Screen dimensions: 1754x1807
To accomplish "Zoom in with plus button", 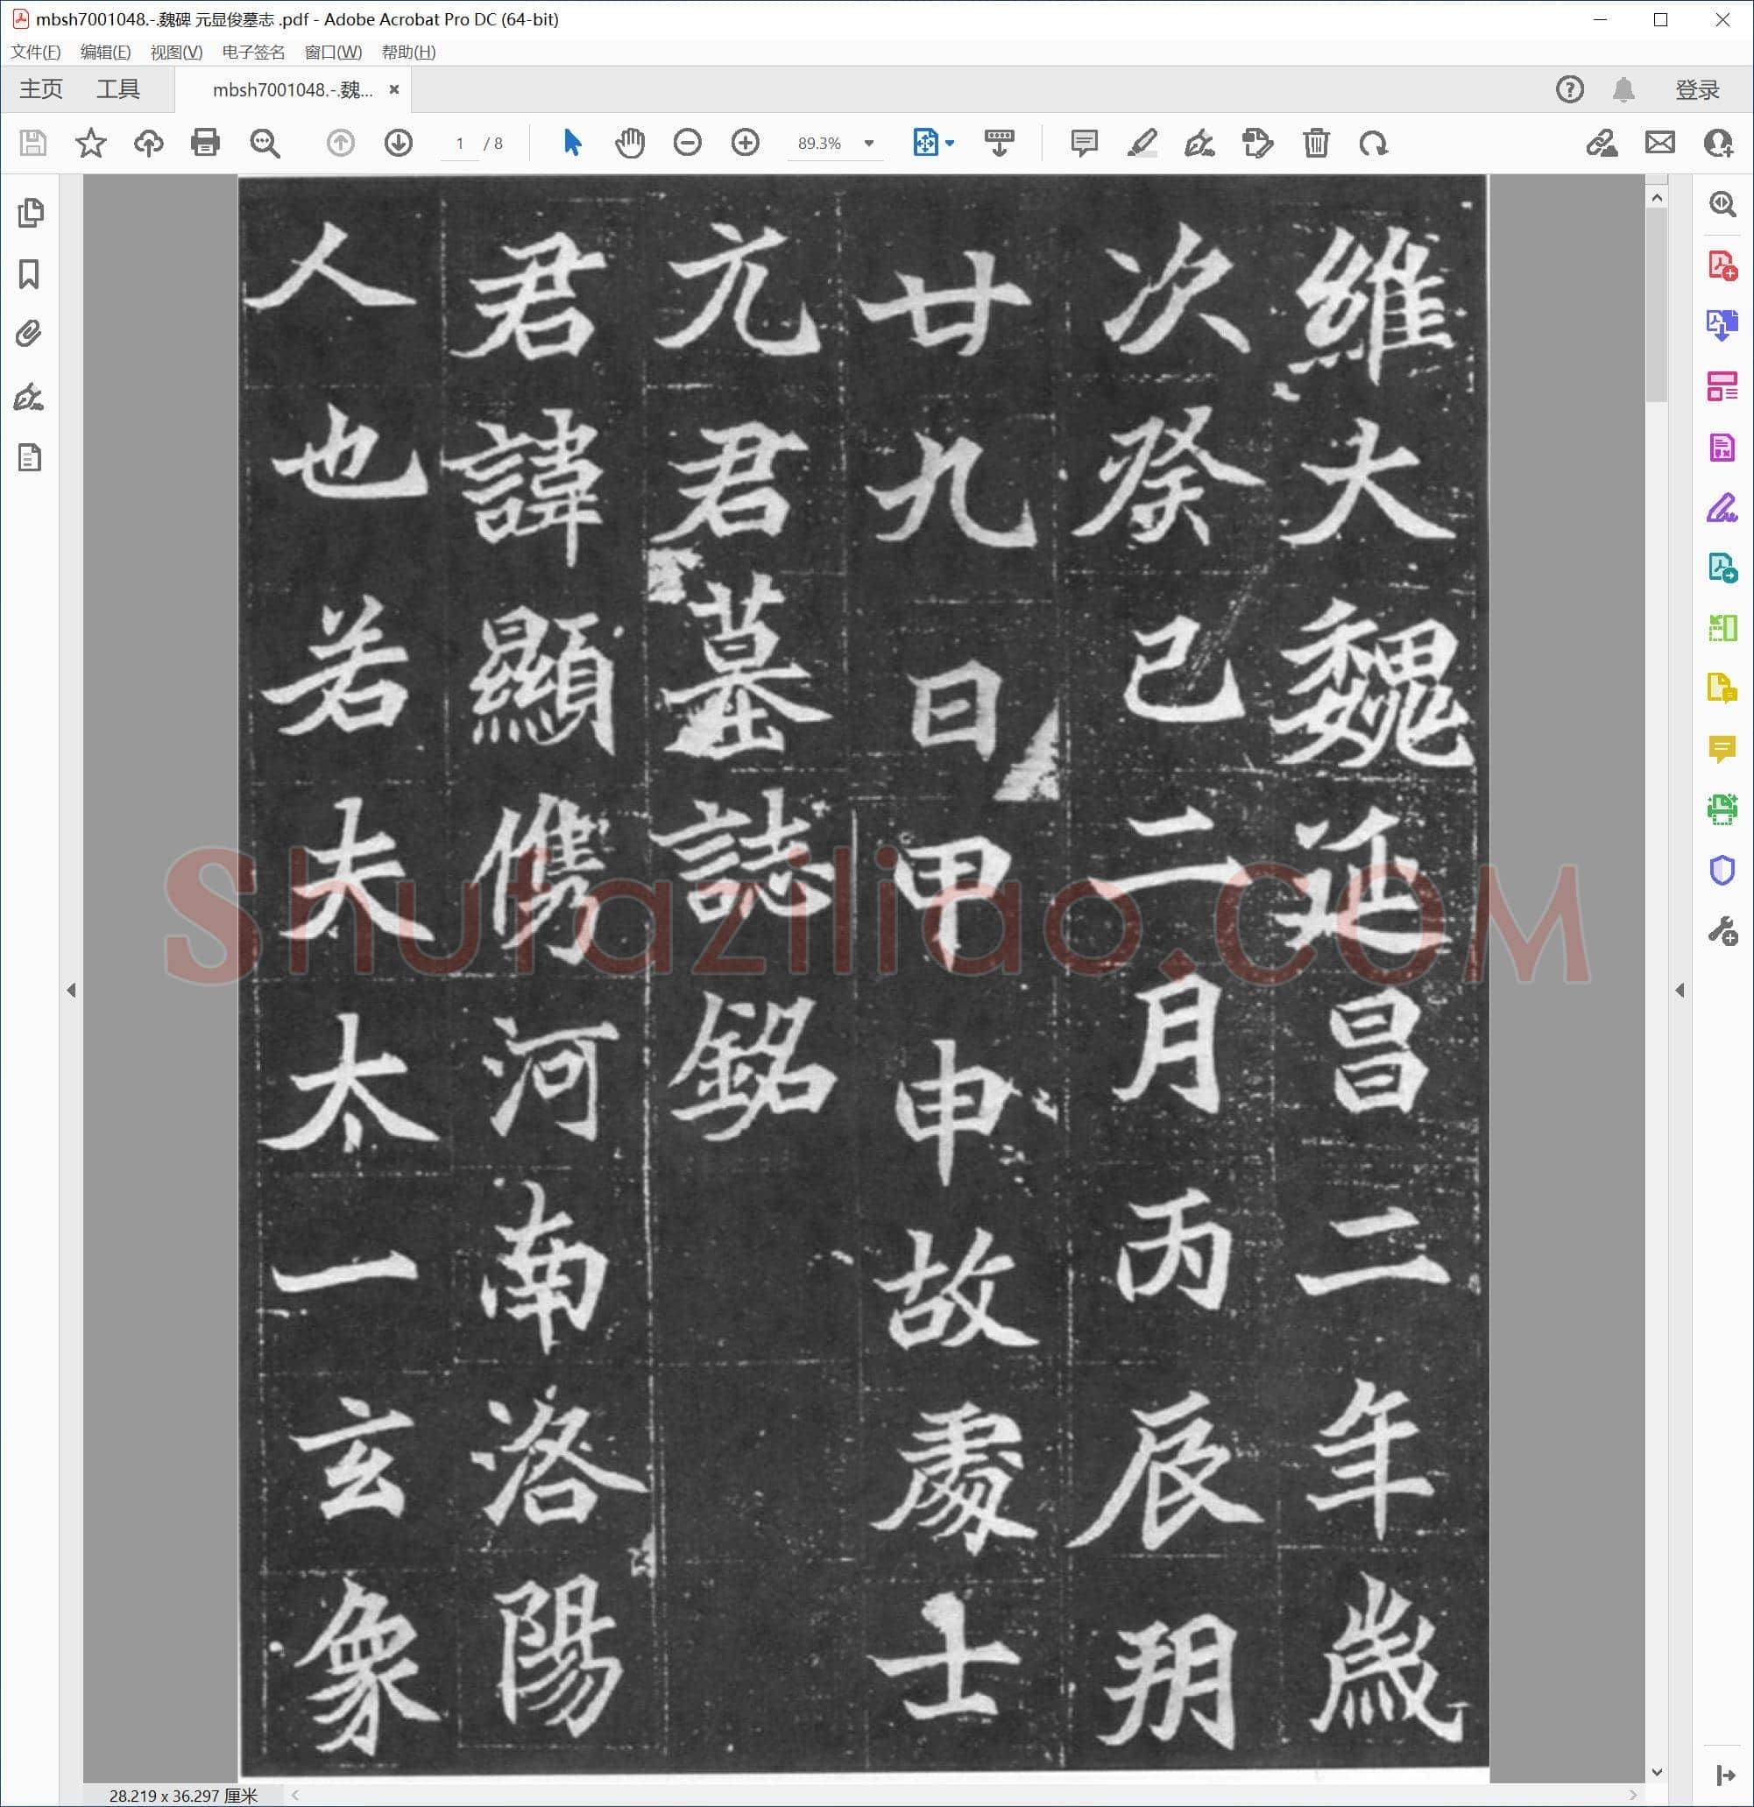I will pyautogui.click(x=745, y=143).
